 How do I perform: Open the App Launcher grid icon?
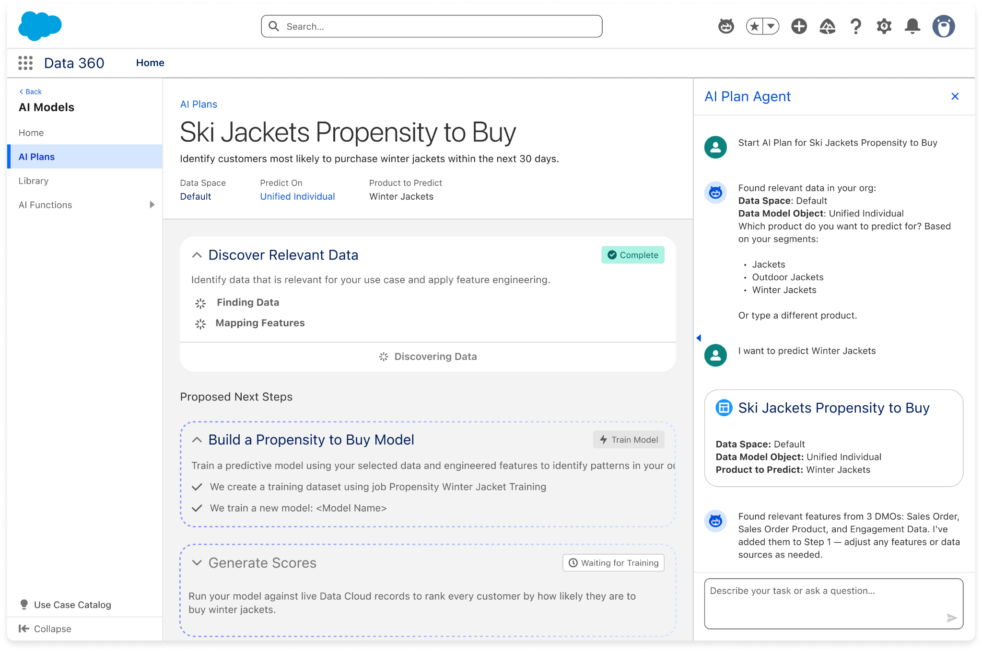(25, 63)
